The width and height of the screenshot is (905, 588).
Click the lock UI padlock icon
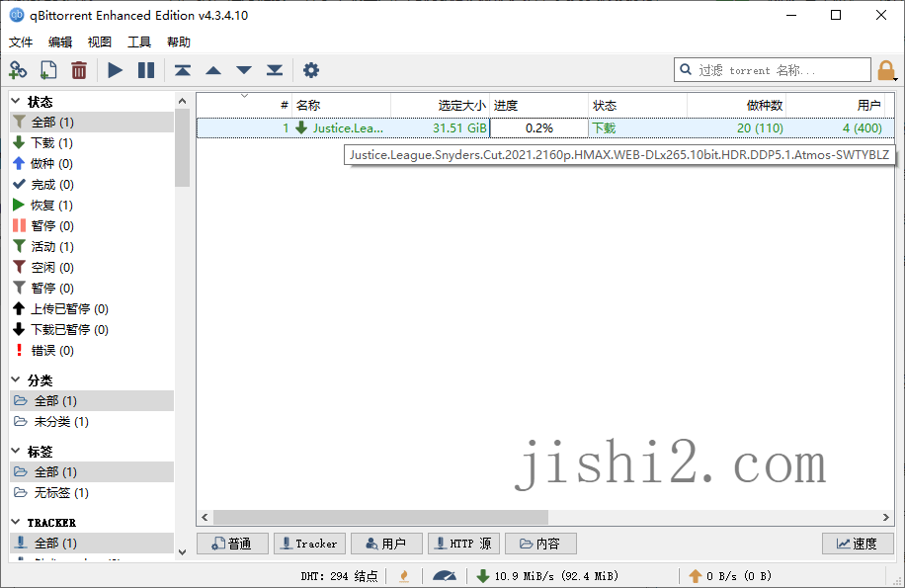coord(886,70)
